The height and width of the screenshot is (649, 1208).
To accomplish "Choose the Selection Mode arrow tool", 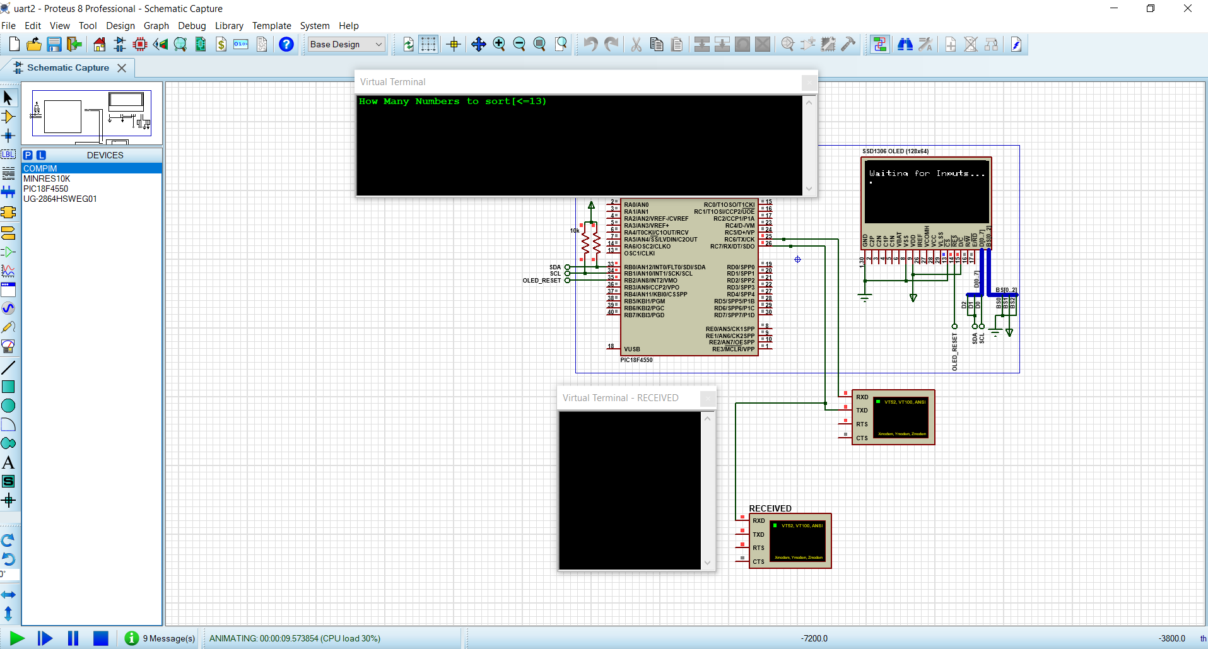I will tap(8, 98).
